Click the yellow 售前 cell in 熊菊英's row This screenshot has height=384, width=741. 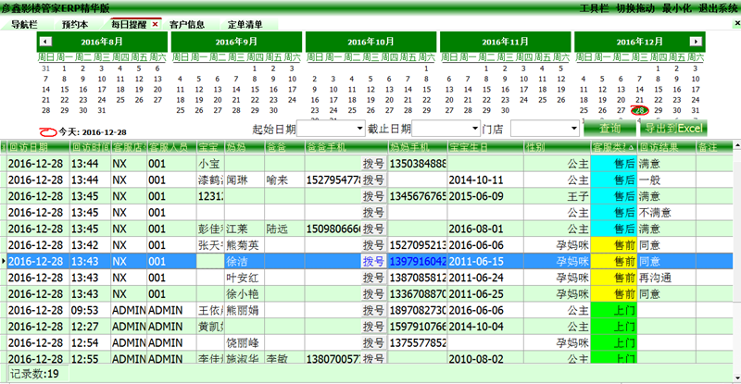(x=613, y=245)
